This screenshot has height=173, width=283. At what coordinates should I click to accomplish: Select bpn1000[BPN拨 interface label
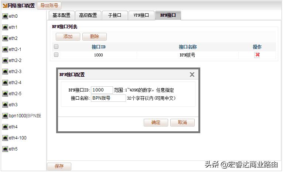(x=25, y=116)
